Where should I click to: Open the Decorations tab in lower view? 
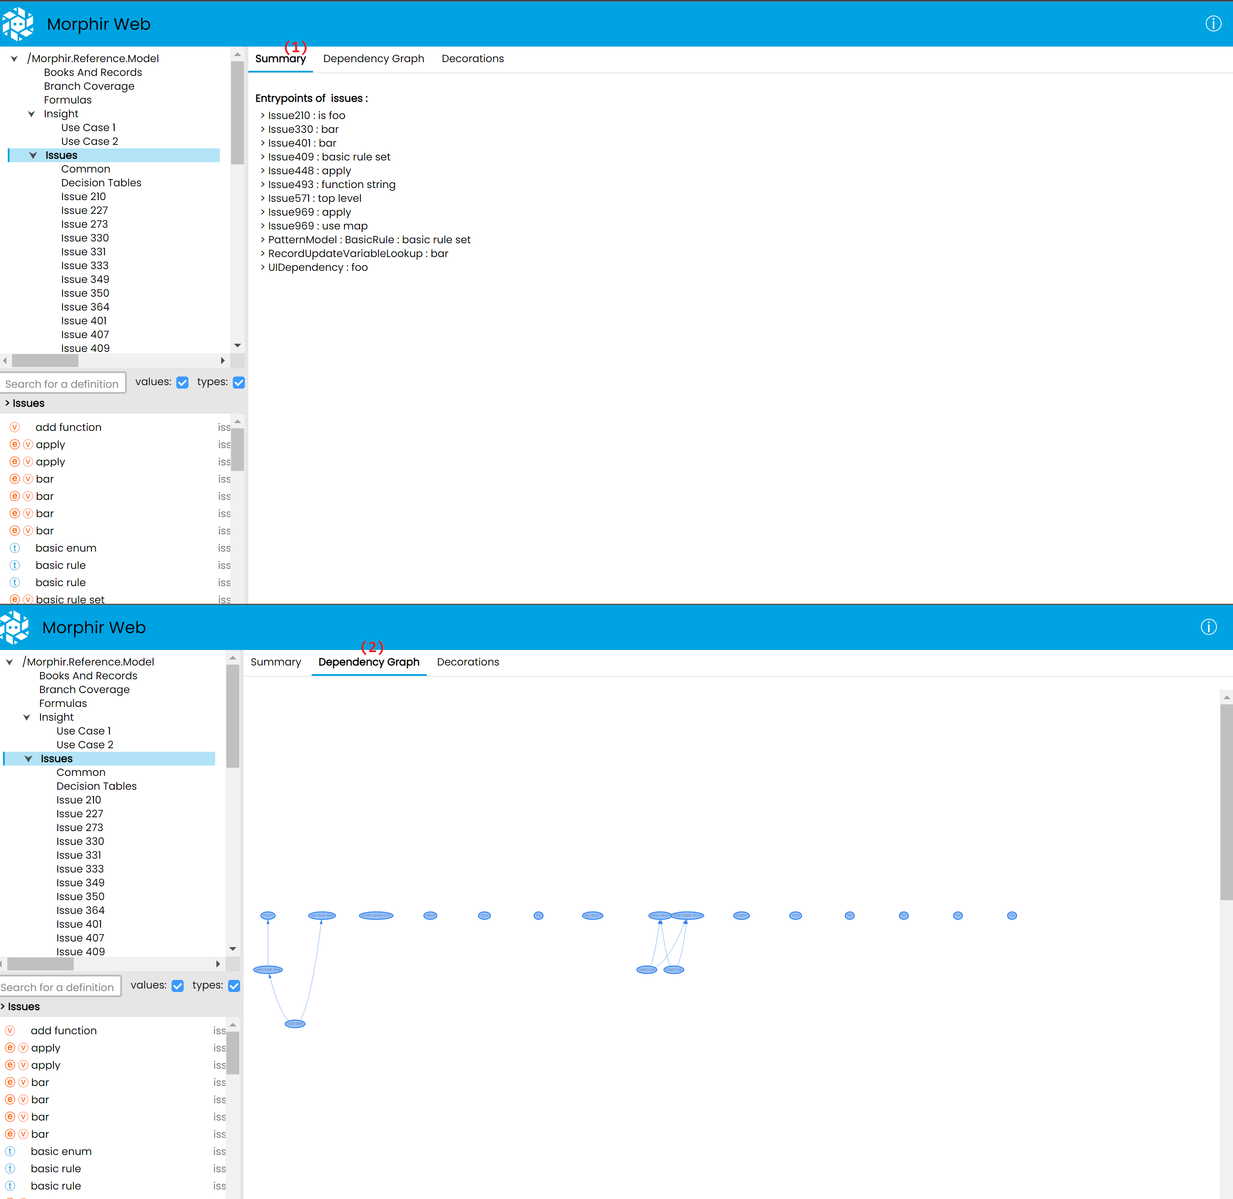[x=468, y=662]
